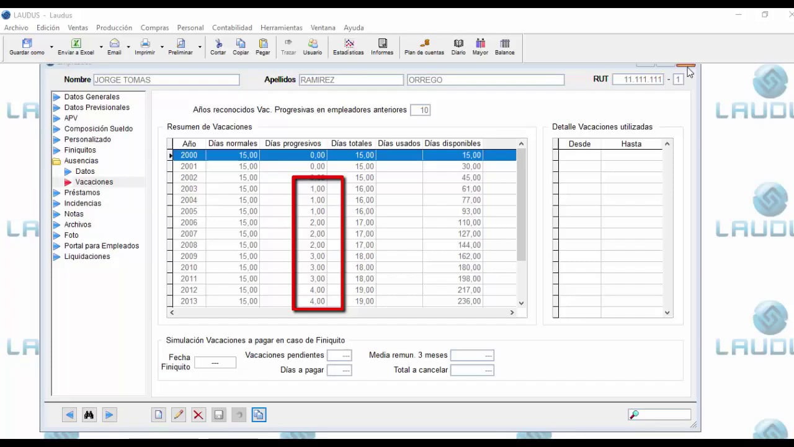Open the Guardar como dropdown arrow
Viewport: 794px width, 447px height.
[51, 47]
